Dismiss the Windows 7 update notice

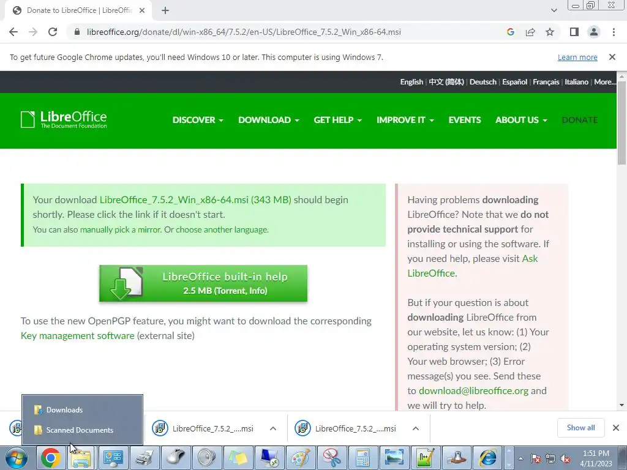(612, 57)
